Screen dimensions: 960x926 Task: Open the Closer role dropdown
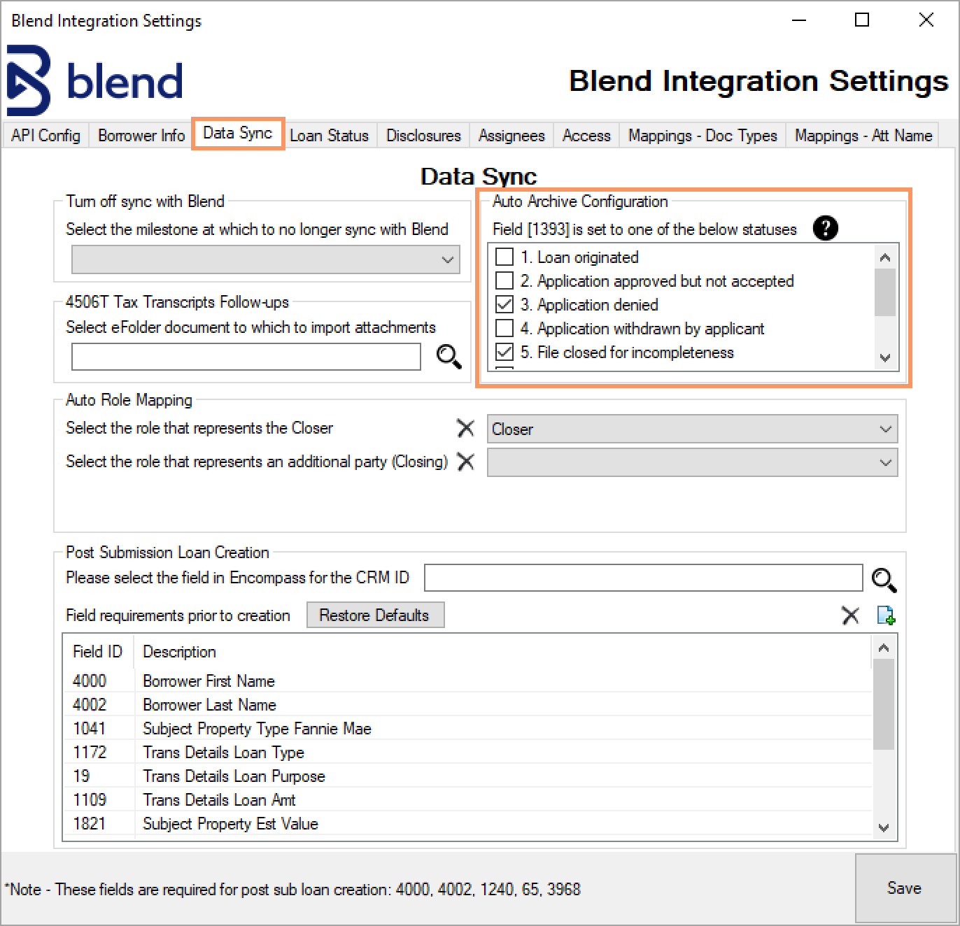[x=692, y=429]
